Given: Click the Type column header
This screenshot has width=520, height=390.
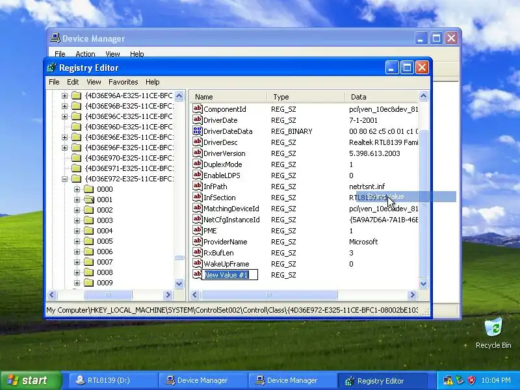Looking at the screenshot, I should 306,97.
